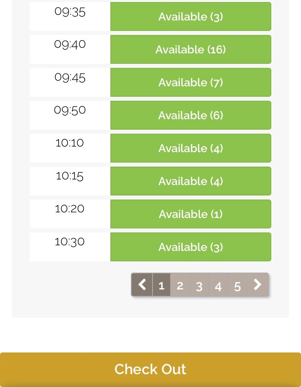This screenshot has height=387, width=301.
Task: Go to previous page with left chevron
Action: point(142,285)
